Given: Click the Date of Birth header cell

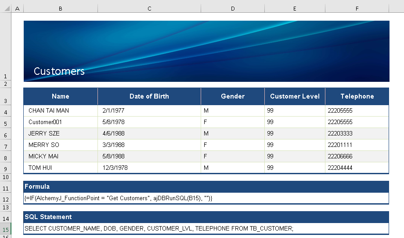Looking at the screenshot, I should [x=149, y=96].
